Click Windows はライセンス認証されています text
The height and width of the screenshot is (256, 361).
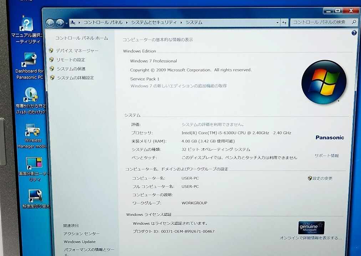[171, 223]
